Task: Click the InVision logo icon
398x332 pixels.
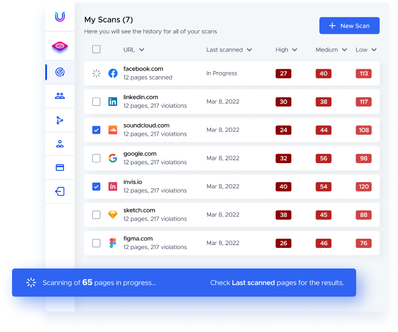Action: pos(113,187)
